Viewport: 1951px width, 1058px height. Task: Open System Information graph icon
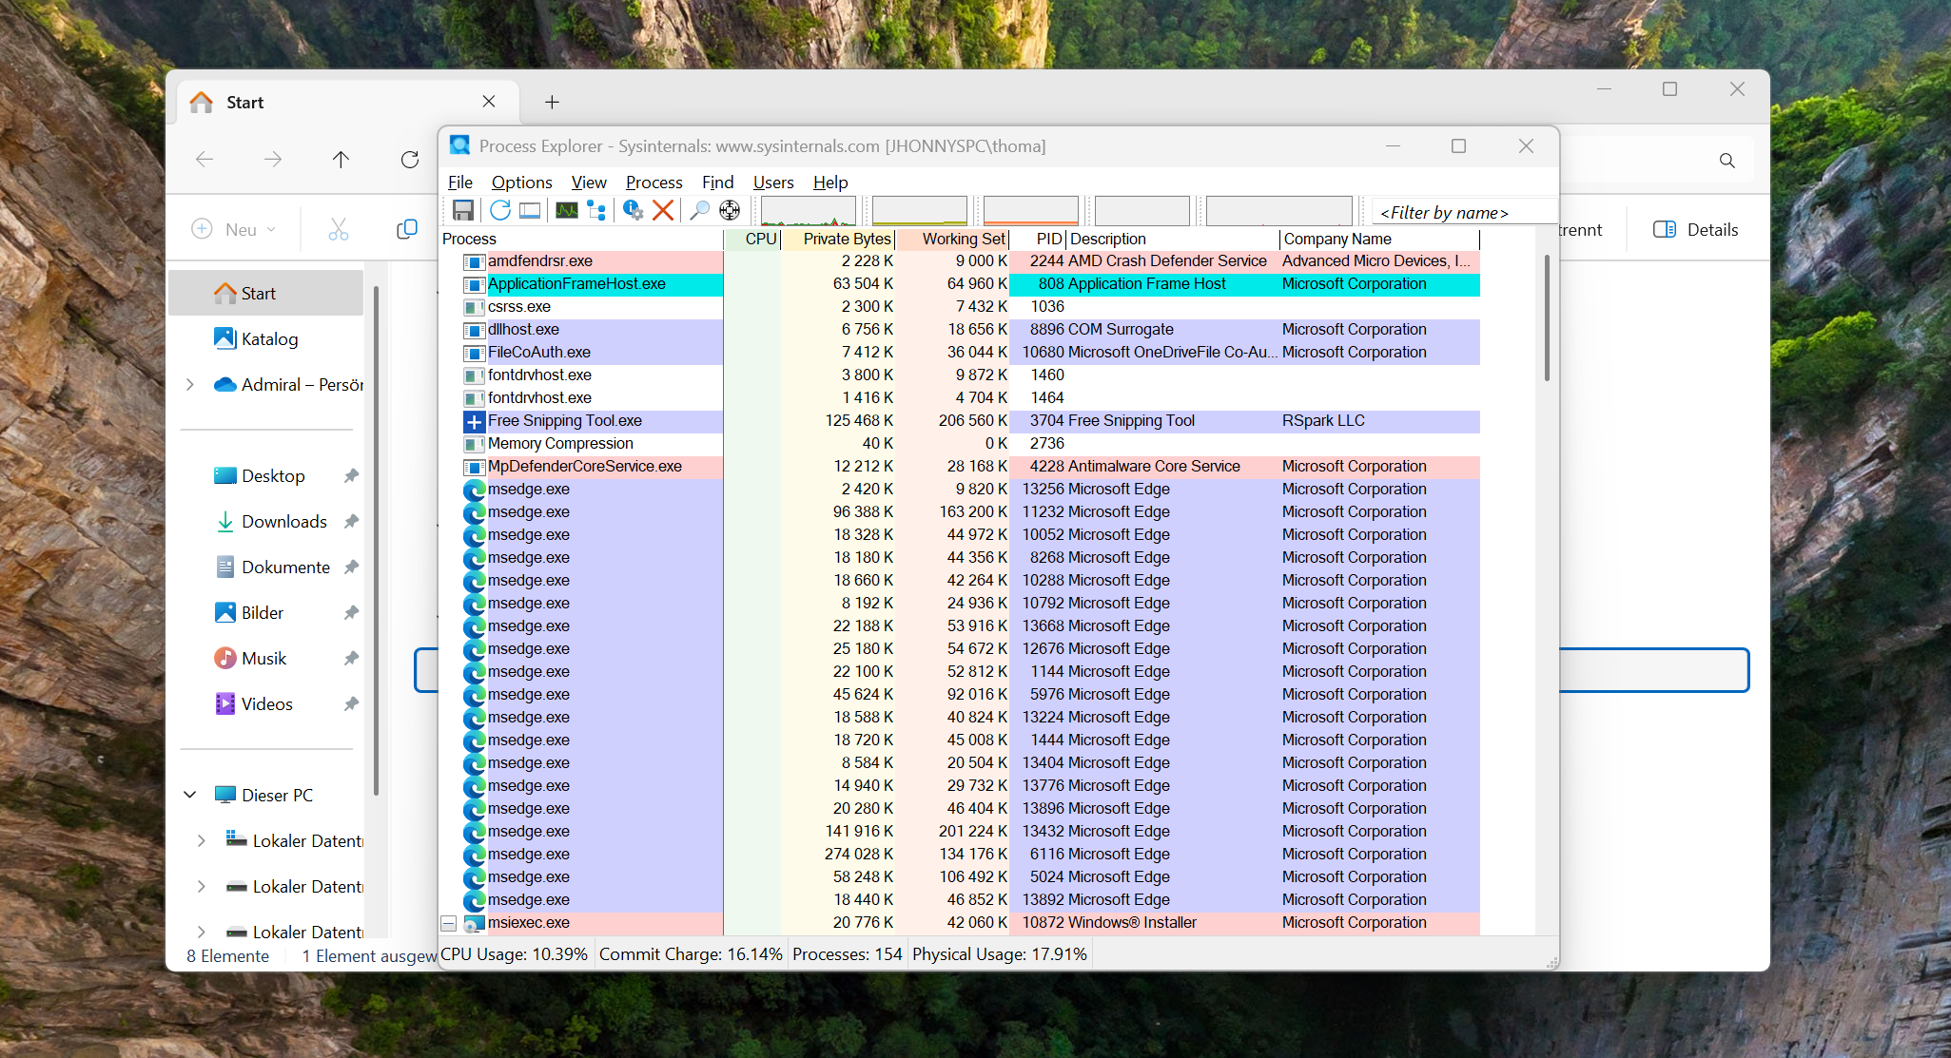(x=567, y=210)
